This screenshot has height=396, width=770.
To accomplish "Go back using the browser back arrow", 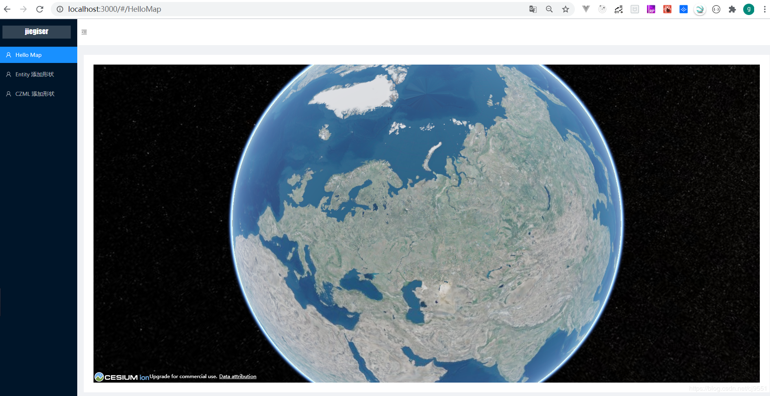I will pyautogui.click(x=7, y=9).
